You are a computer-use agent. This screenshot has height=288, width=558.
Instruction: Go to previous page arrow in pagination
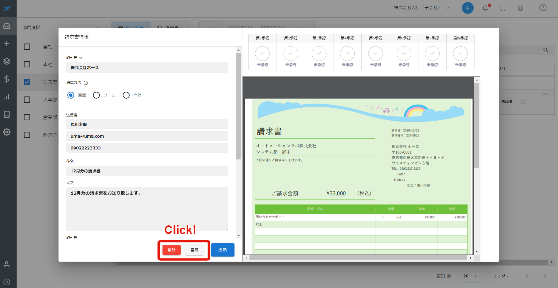pos(527,276)
